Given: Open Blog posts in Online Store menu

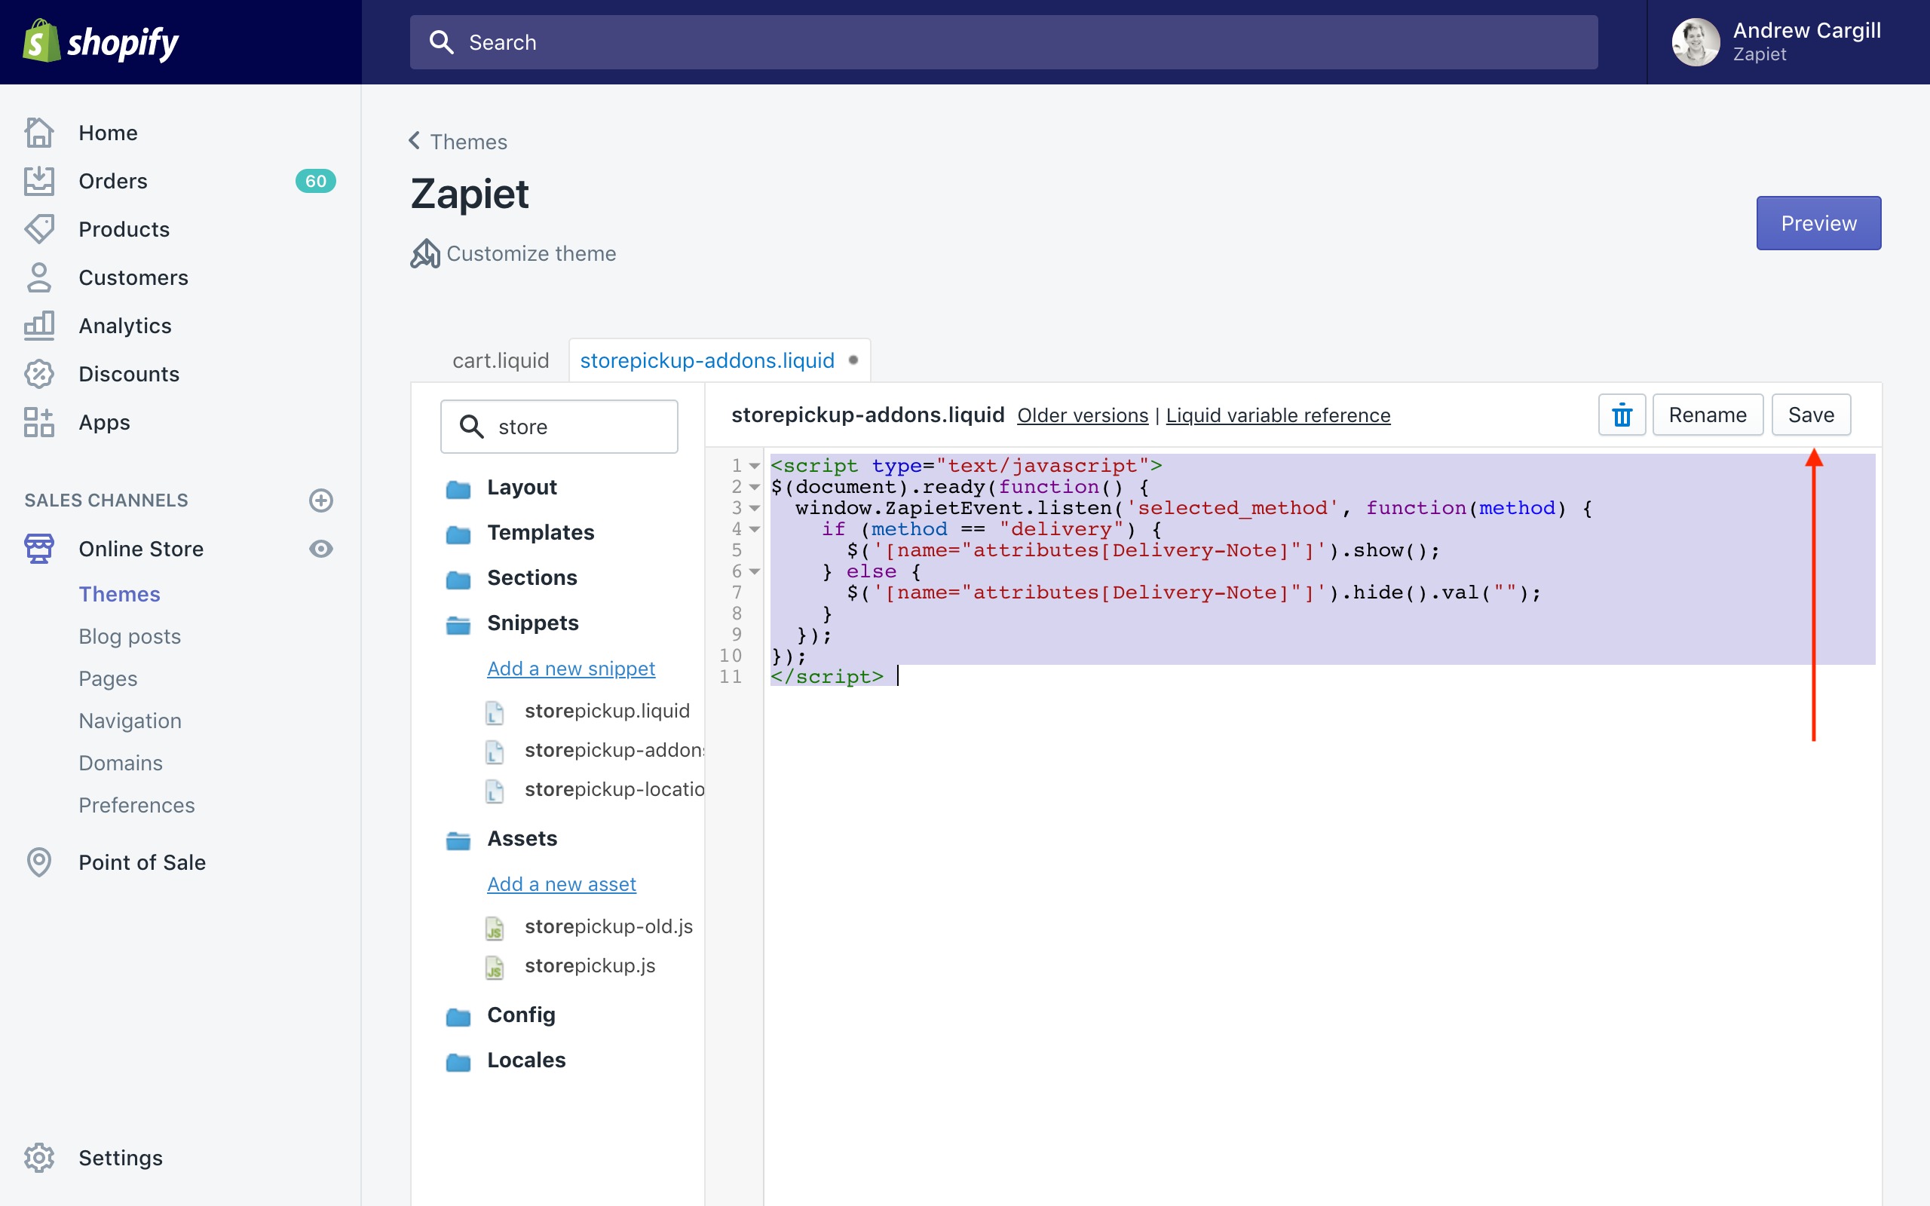Looking at the screenshot, I should 129,636.
